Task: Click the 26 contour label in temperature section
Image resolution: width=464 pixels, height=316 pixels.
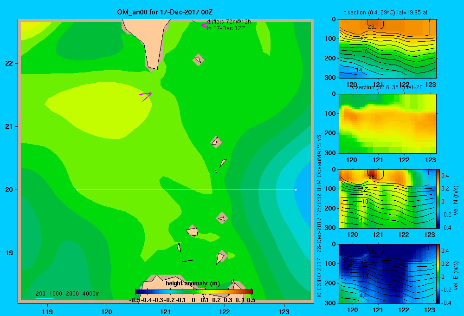Action: [371, 26]
